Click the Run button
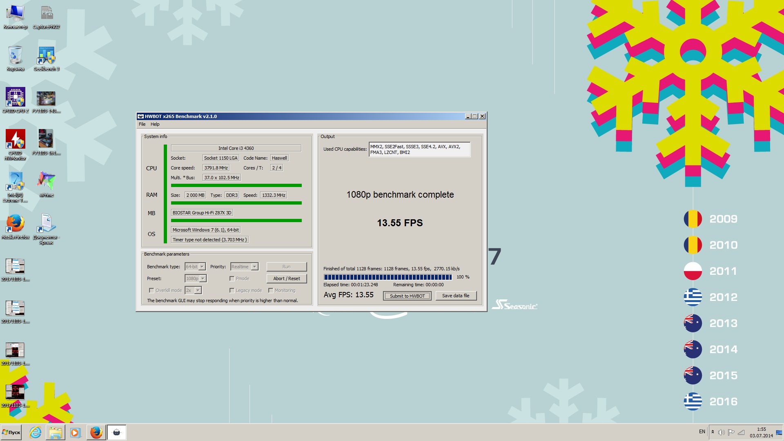Viewport: 784px width, 441px height. pos(286,267)
